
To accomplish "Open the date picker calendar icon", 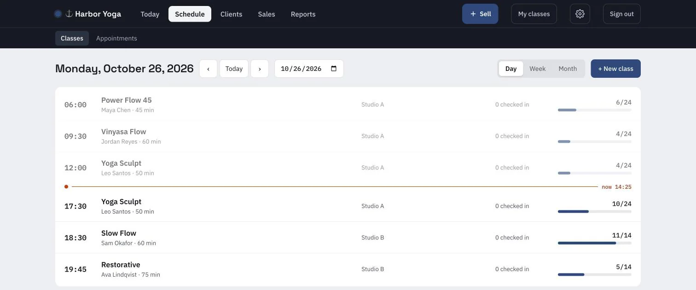I will [x=334, y=69].
